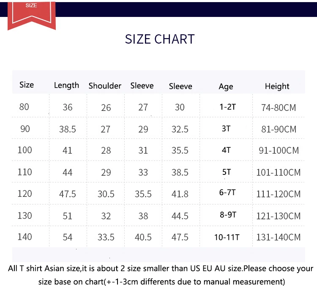This screenshot has height=290, width=317.
Task: Select the Shoulder column header
Action: coord(105,86)
